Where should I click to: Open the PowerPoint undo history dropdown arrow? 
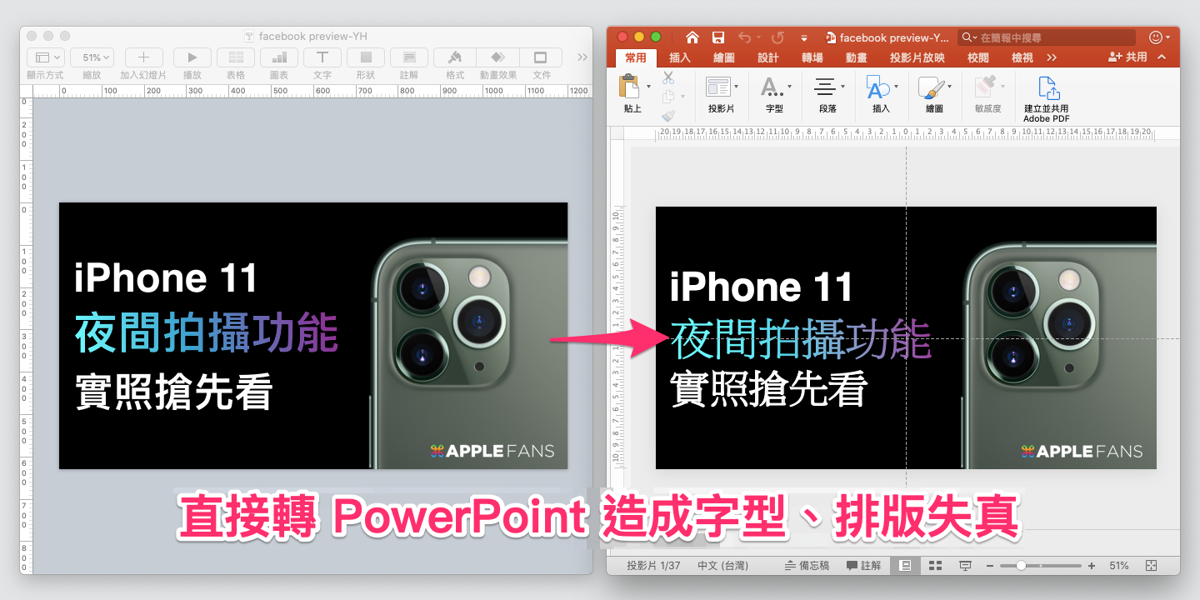point(757,38)
